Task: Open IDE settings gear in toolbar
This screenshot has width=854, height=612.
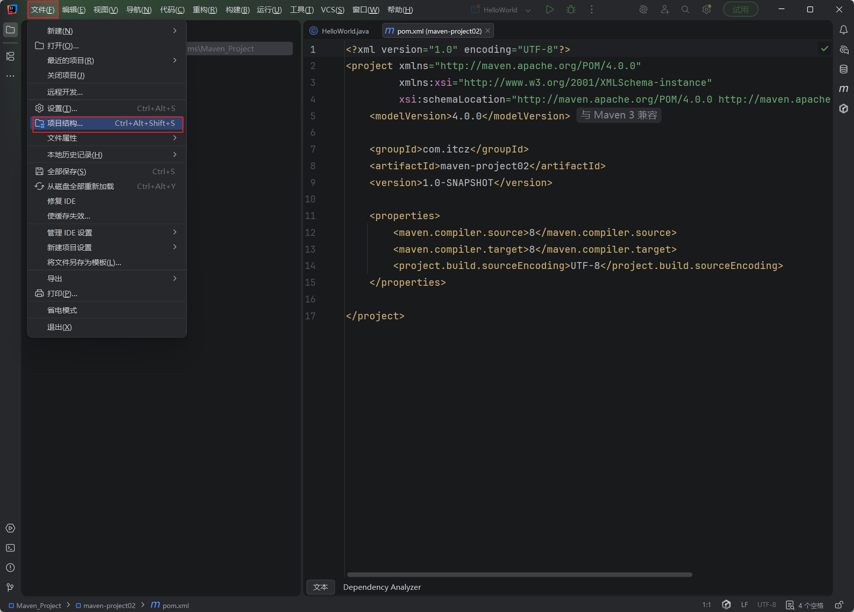Action: pyautogui.click(x=707, y=9)
